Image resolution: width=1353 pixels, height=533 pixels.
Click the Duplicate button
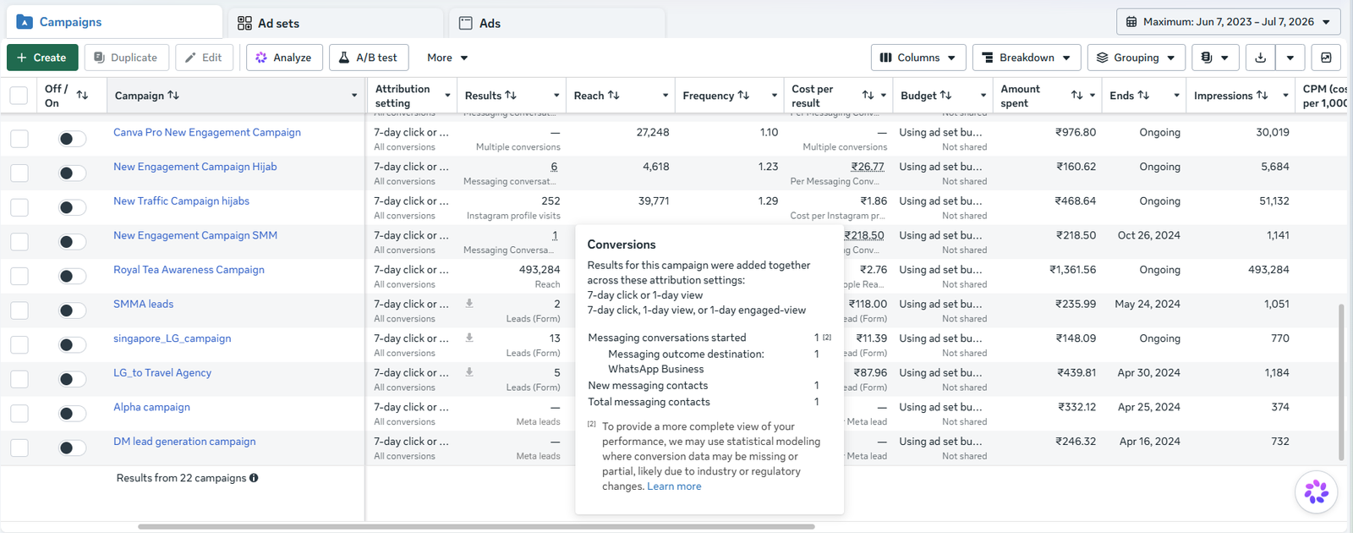point(126,58)
